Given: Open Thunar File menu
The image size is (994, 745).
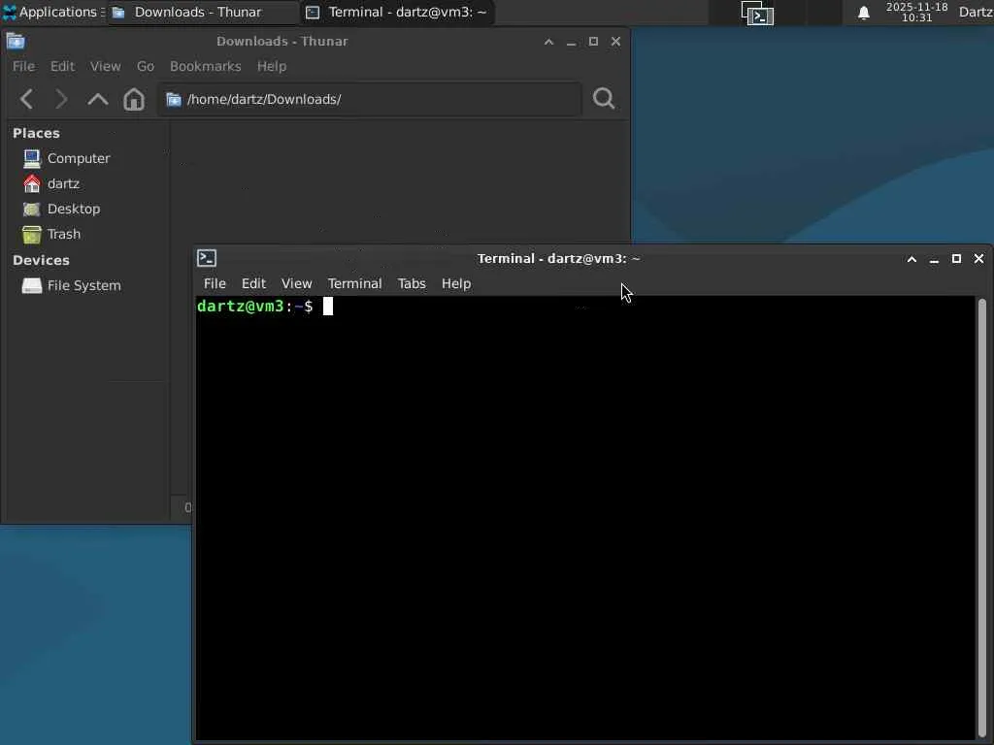Looking at the screenshot, I should click(x=23, y=66).
